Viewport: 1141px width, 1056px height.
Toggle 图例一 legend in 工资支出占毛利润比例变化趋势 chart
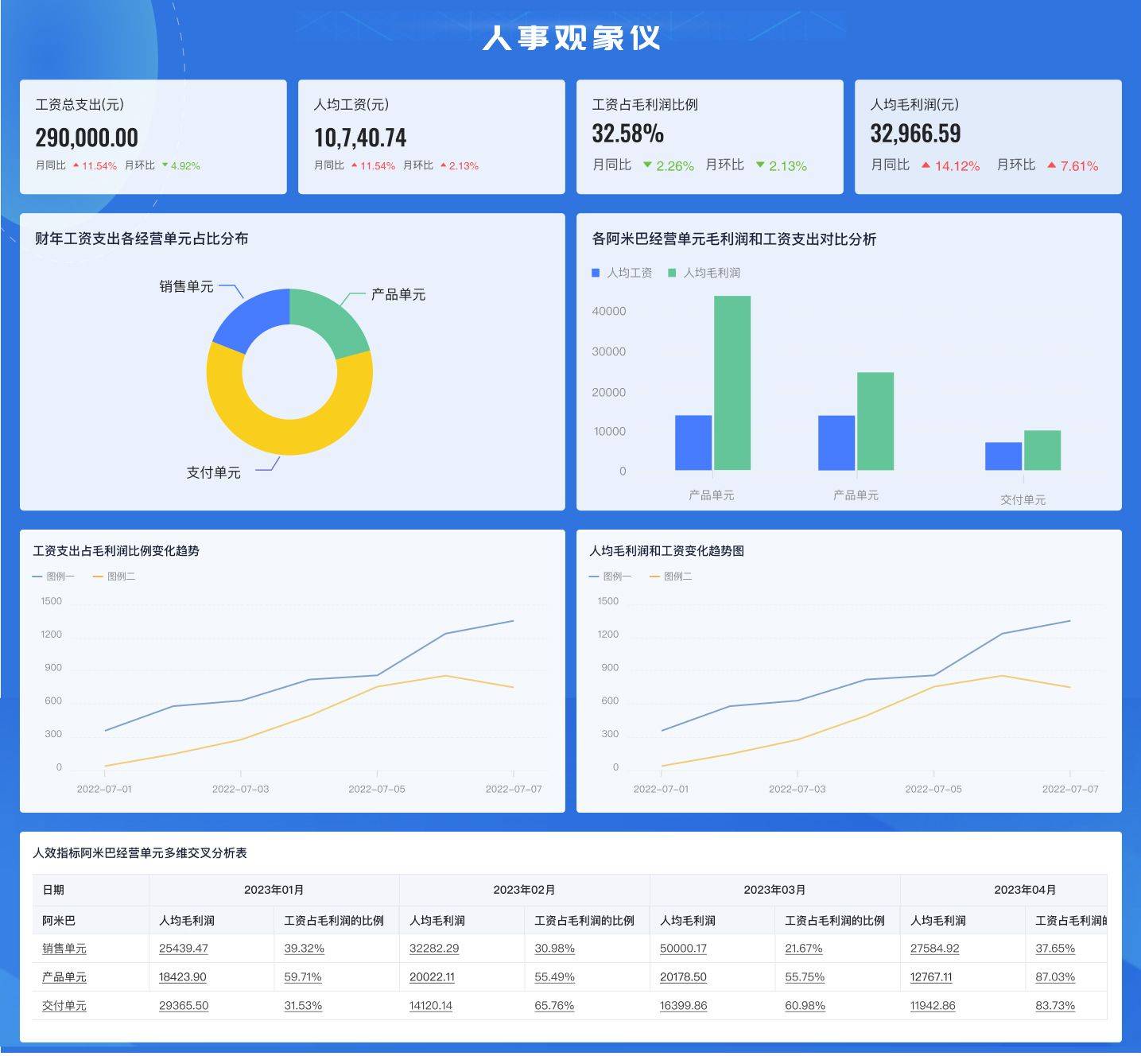53,577
